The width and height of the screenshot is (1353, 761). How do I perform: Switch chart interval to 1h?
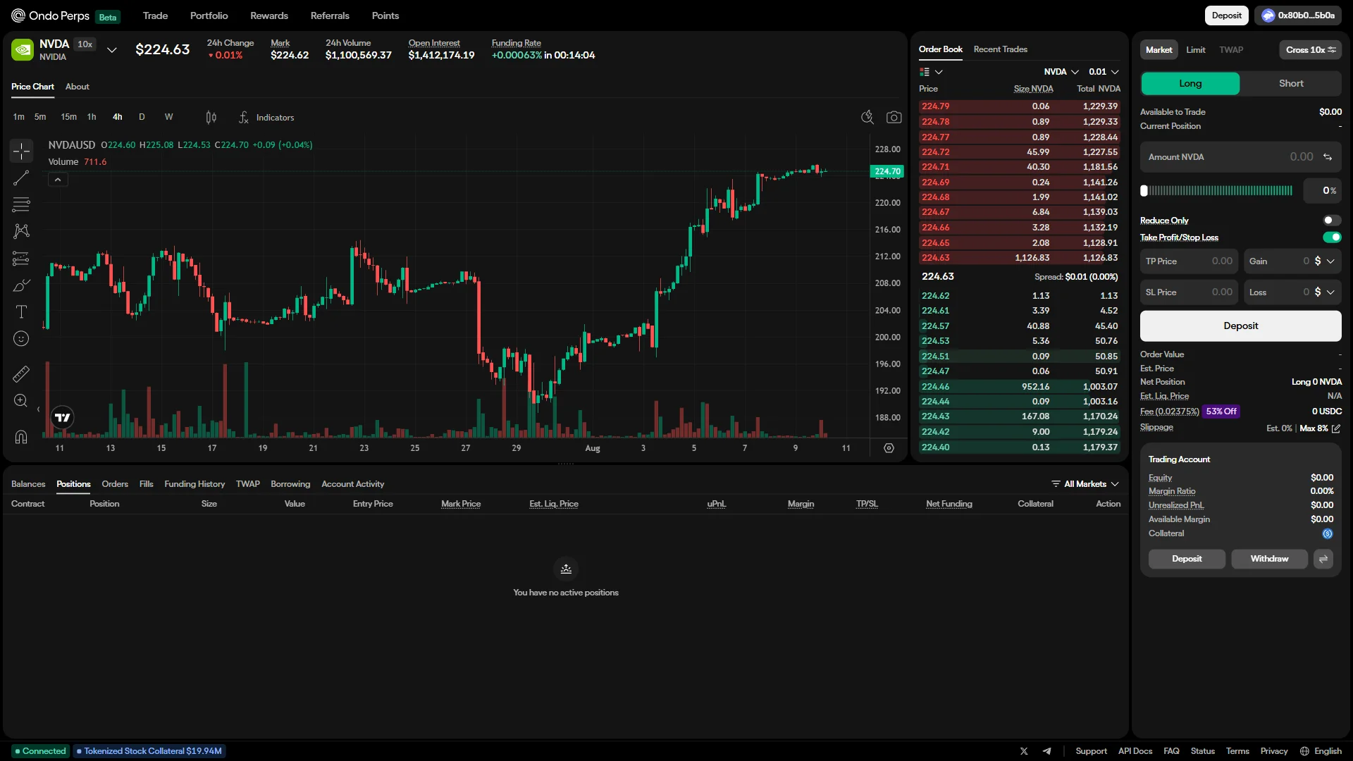click(x=92, y=117)
